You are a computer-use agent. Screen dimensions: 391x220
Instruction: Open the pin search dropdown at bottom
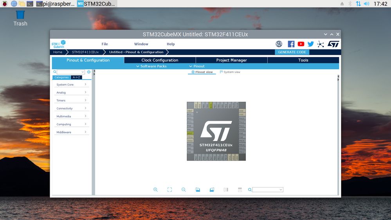click(281, 190)
